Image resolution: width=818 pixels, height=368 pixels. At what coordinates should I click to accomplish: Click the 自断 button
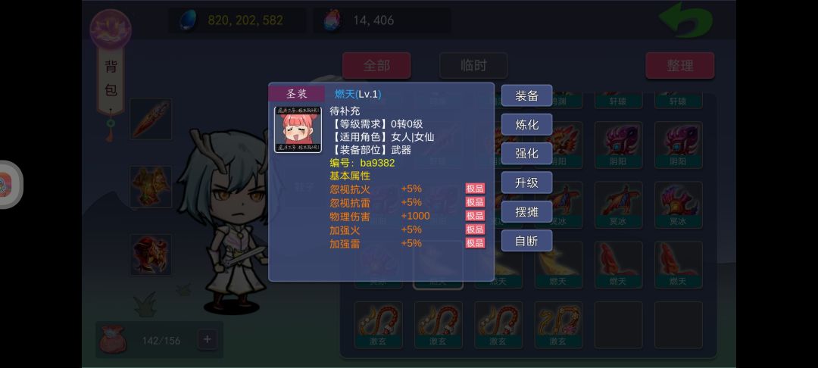coord(526,241)
